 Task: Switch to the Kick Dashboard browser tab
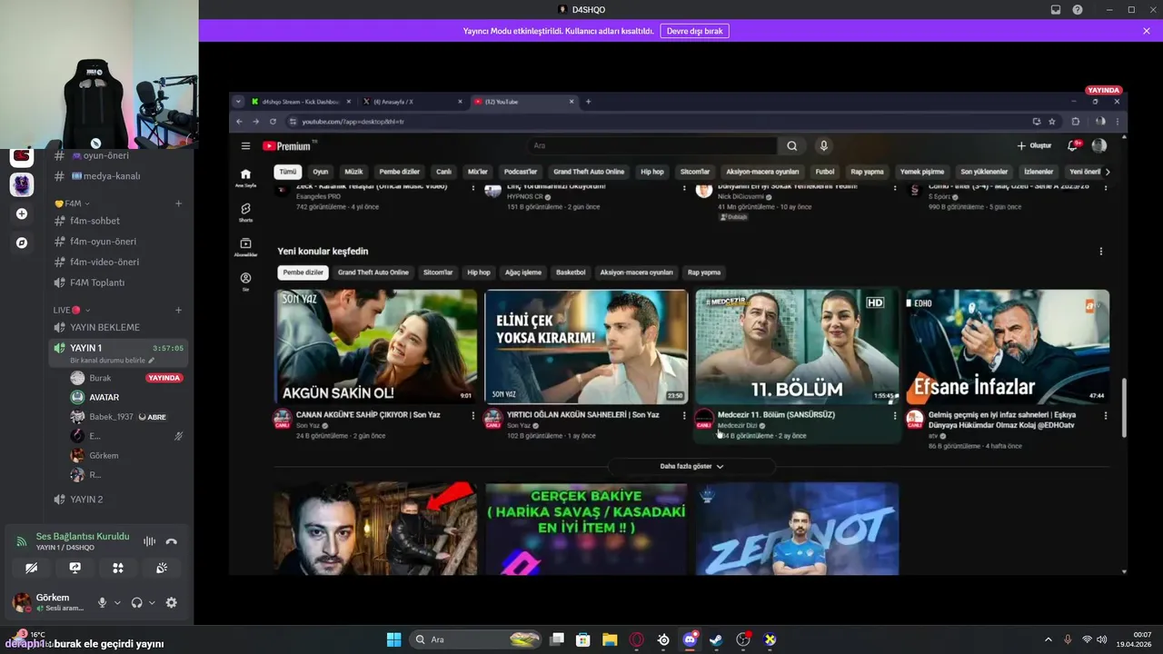[x=301, y=102]
